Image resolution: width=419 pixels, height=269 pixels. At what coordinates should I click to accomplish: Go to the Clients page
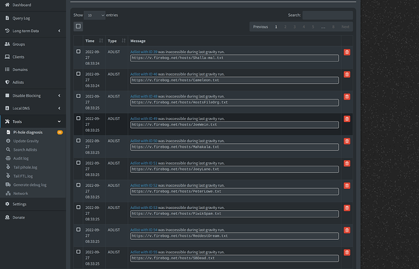tap(19, 56)
